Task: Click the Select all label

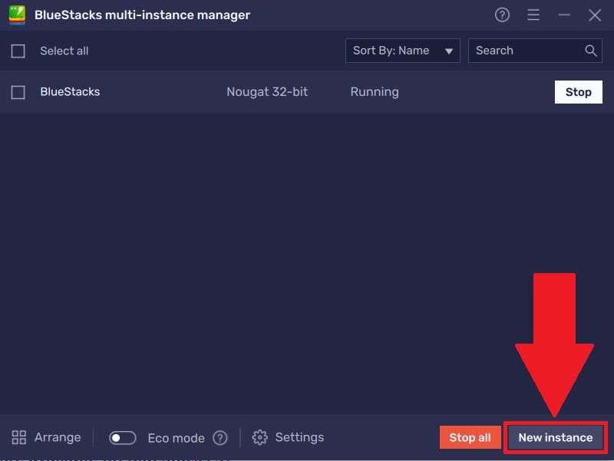Action: 64,51
